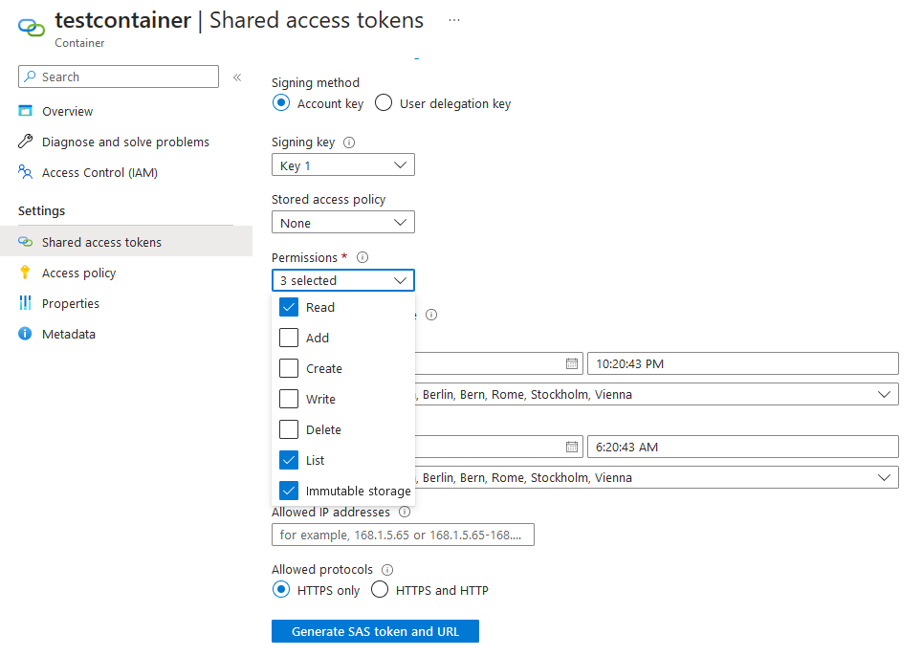Image resolution: width=922 pixels, height=656 pixels.
Task: Click the start time field 10:20:43 PM
Action: click(743, 363)
